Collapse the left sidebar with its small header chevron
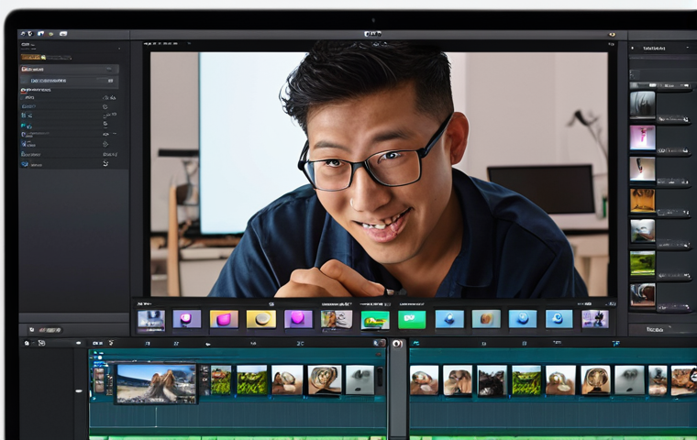The height and width of the screenshot is (440, 697). (119, 48)
